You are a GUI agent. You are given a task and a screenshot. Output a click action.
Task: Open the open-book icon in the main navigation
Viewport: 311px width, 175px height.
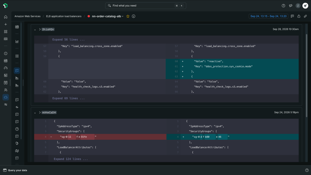[6, 39]
